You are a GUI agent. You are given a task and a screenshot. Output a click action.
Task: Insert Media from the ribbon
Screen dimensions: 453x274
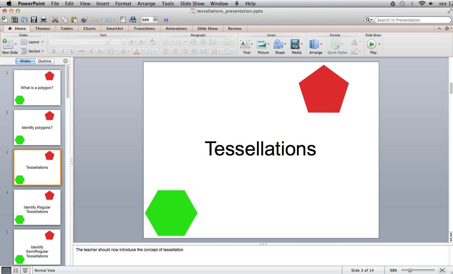click(296, 45)
